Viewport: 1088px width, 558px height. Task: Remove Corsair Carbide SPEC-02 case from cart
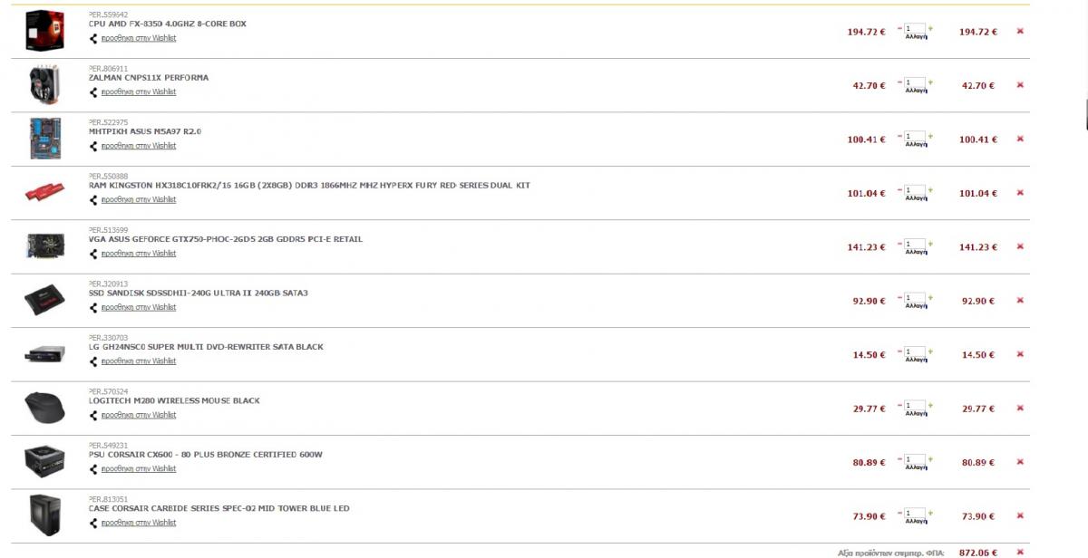(x=1020, y=515)
